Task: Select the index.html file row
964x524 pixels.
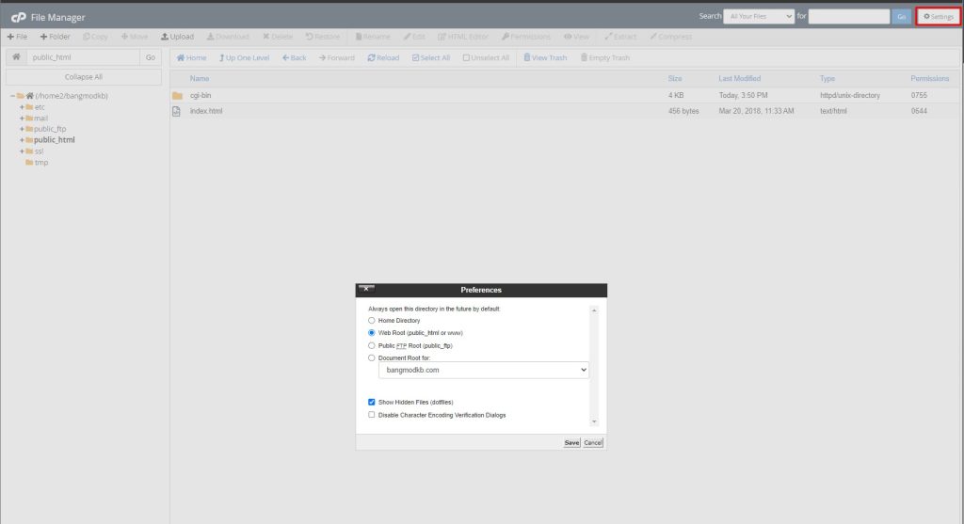Action: pos(565,111)
